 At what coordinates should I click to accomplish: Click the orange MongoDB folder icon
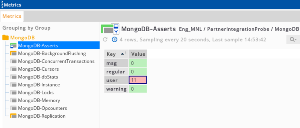coord(5,37)
